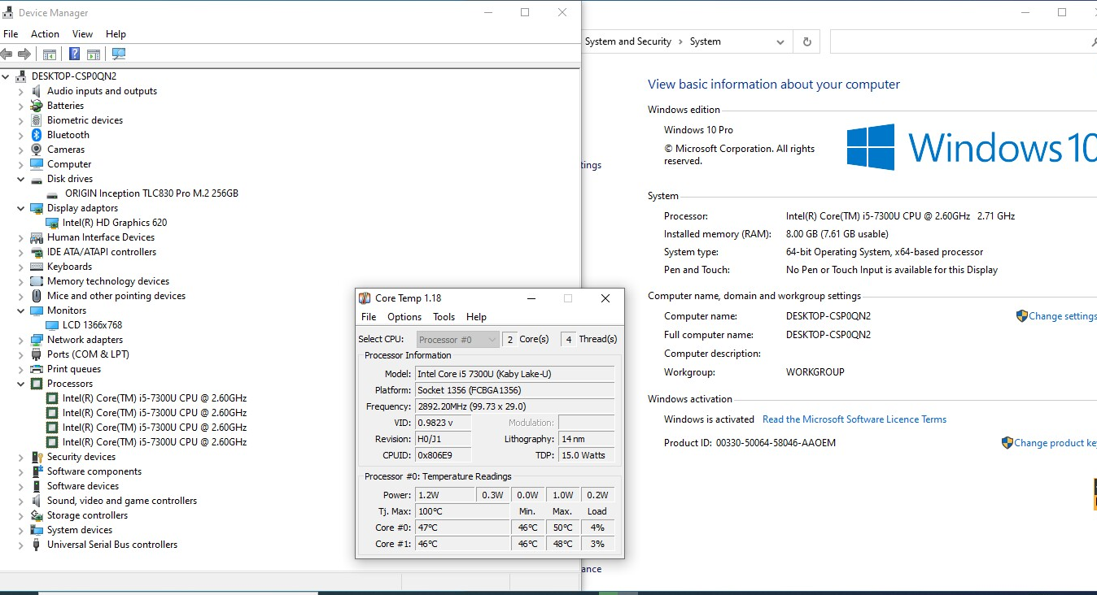Open the Select CPU dropdown in Core Temp
This screenshot has width=1097, height=595.
(x=458, y=340)
